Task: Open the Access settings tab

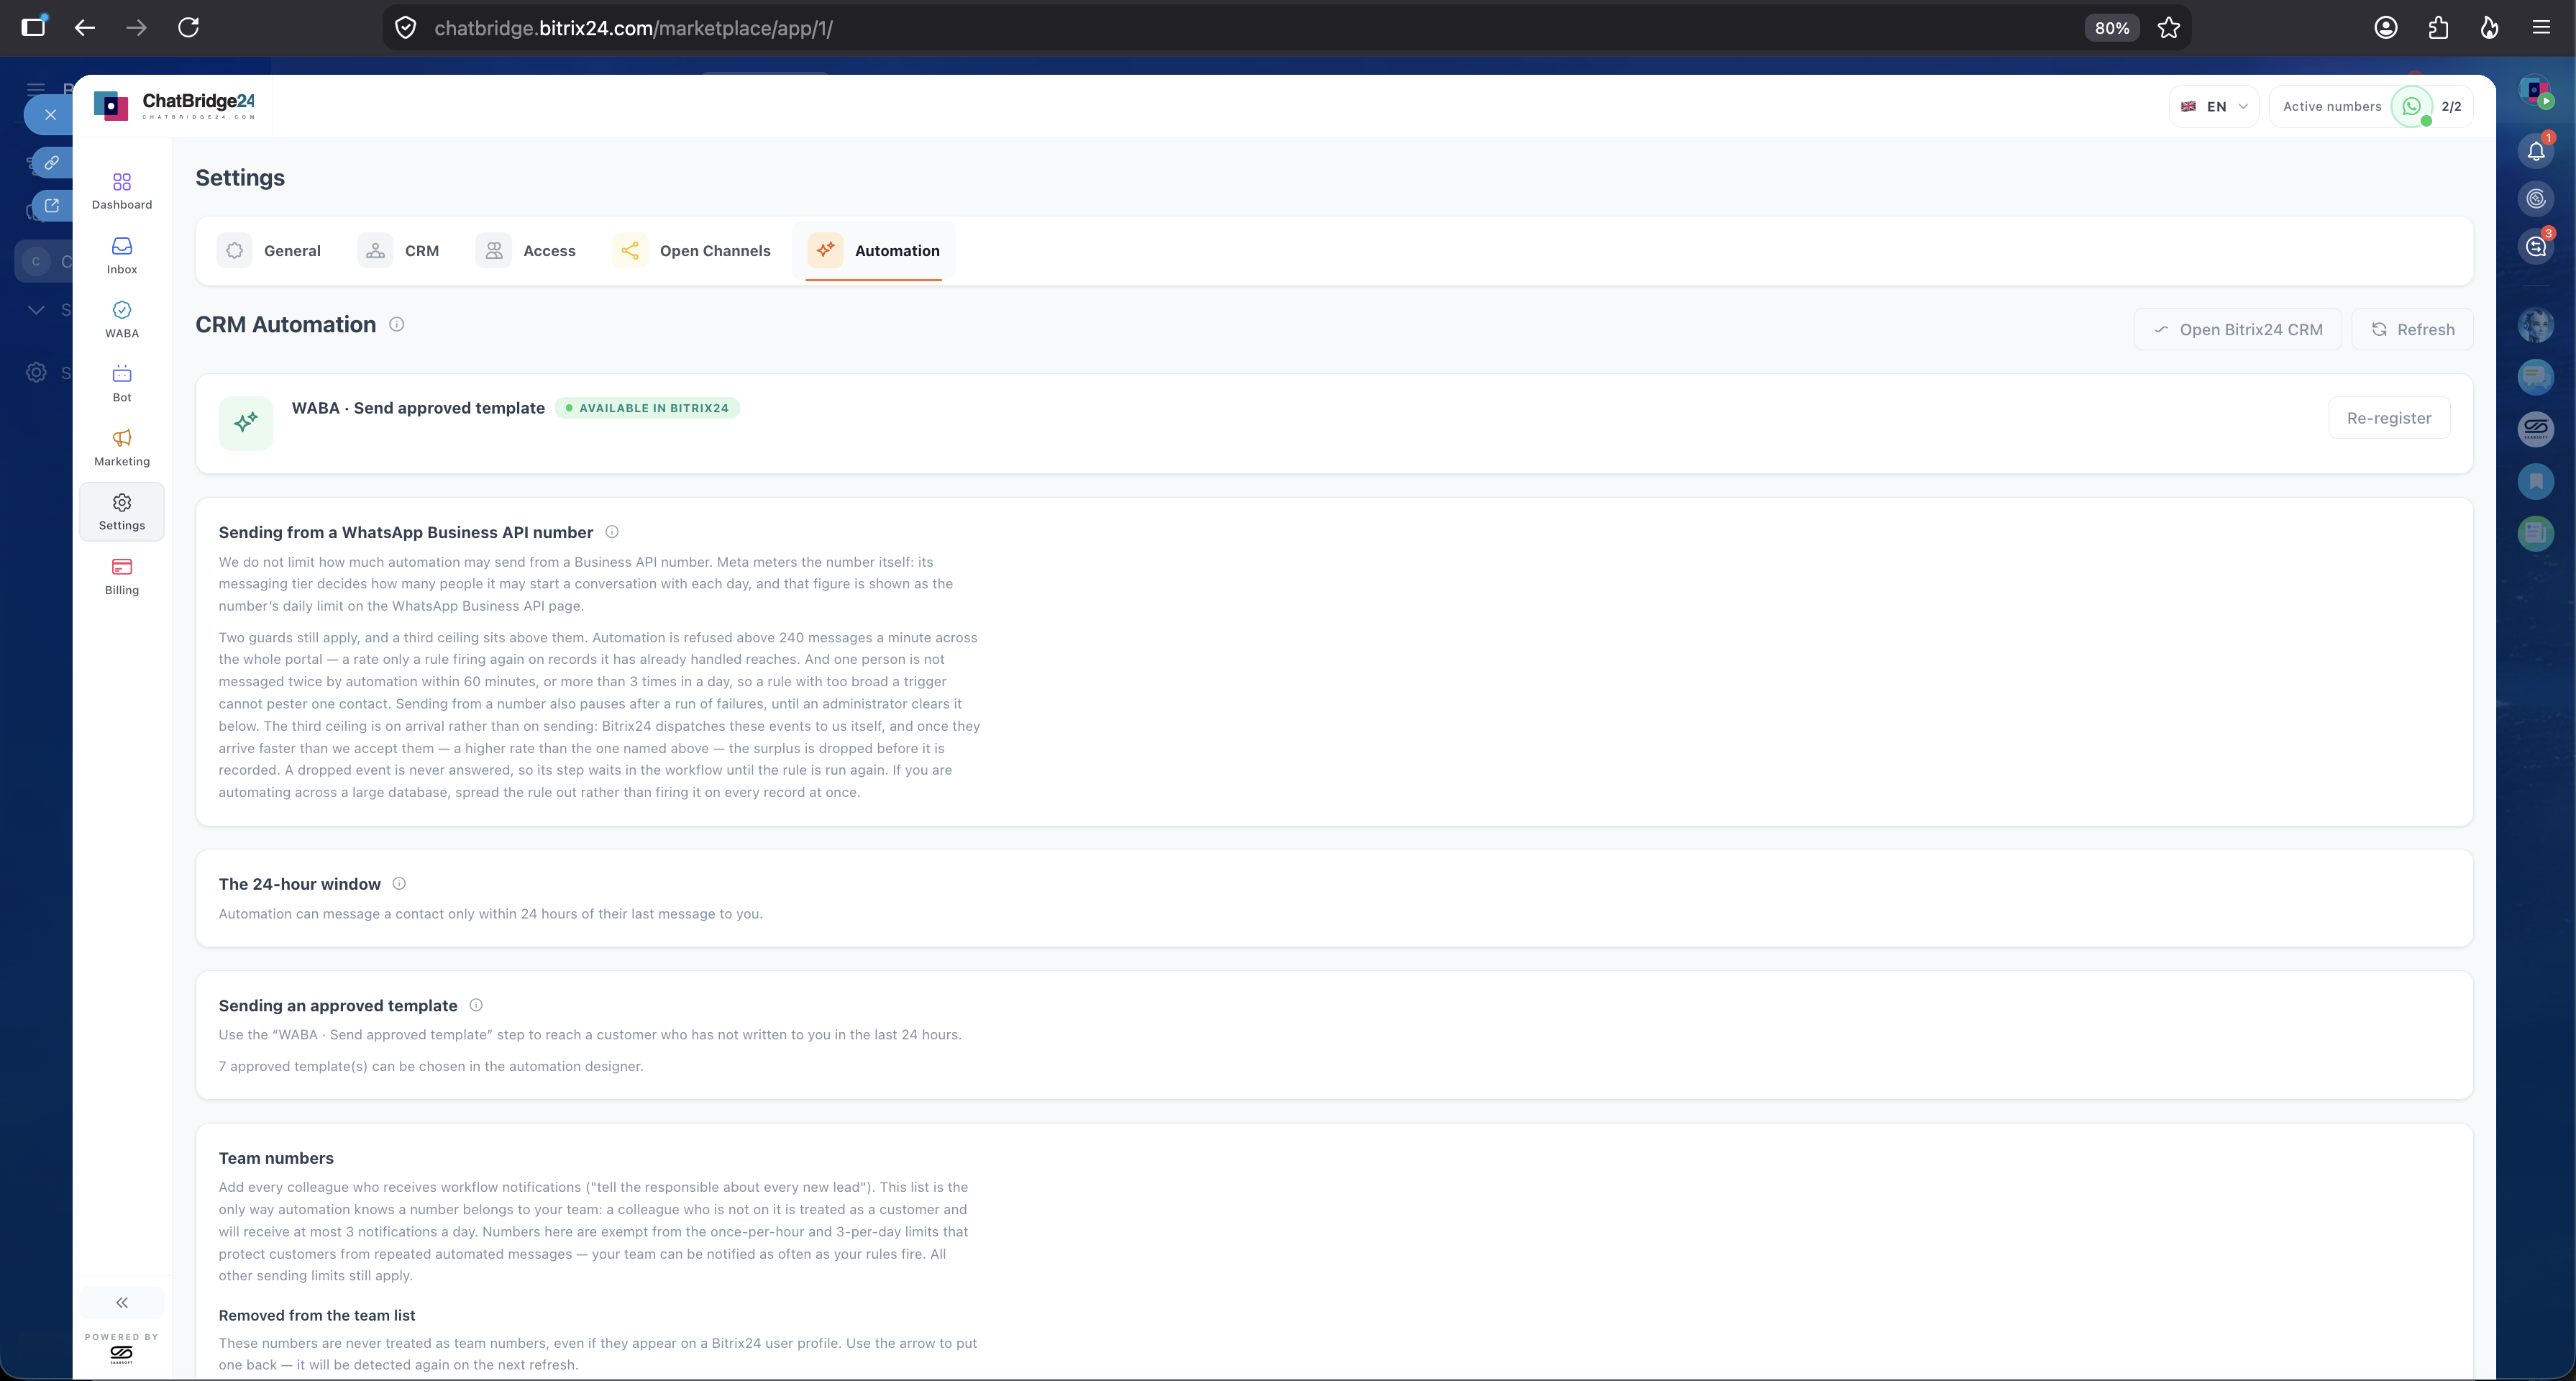Action: pyautogui.click(x=527, y=250)
